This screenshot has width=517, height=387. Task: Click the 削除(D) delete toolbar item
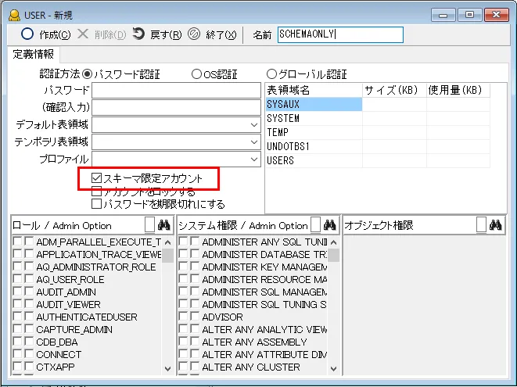click(x=102, y=34)
